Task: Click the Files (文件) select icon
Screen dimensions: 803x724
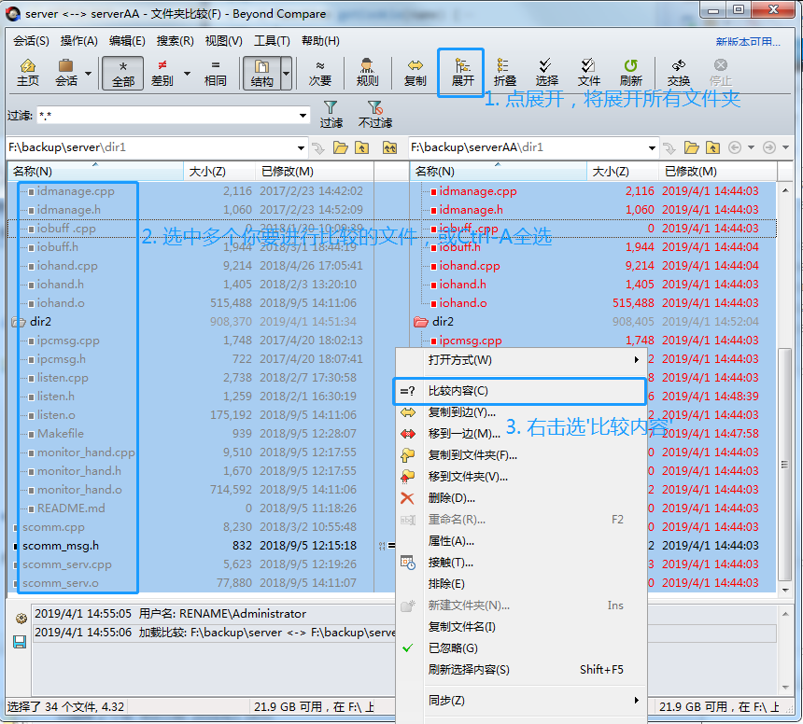Action: (x=588, y=73)
